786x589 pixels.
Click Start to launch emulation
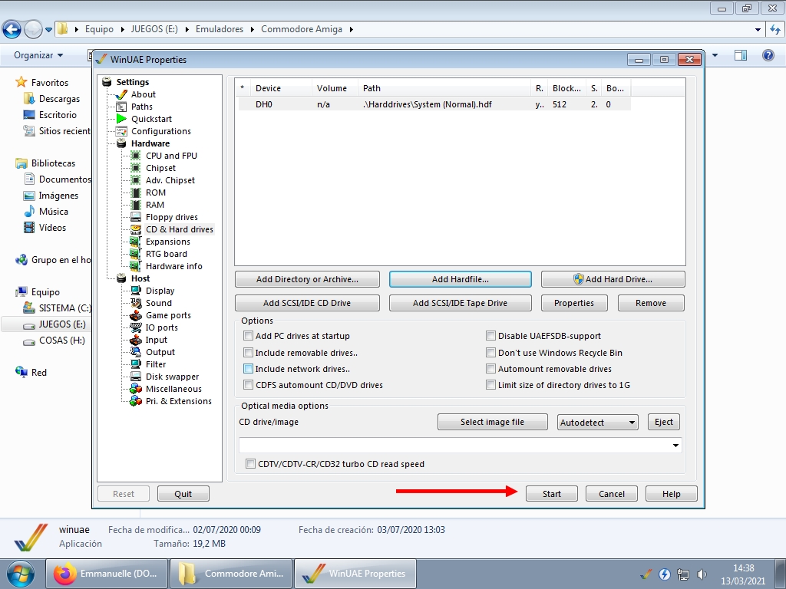(x=551, y=494)
